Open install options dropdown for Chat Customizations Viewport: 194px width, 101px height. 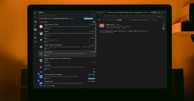click(x=94, y=79)
